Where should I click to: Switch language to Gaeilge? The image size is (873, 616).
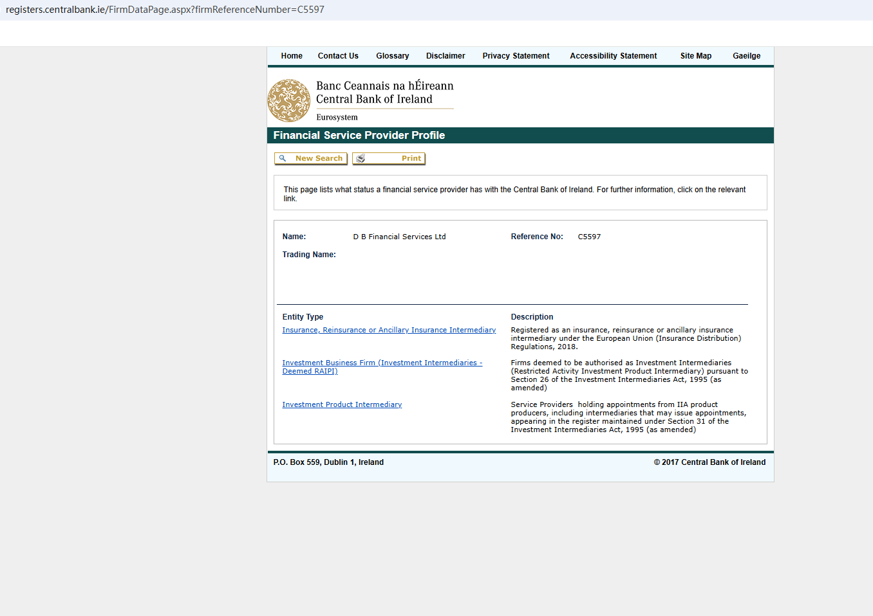click(x=746, y=56)
